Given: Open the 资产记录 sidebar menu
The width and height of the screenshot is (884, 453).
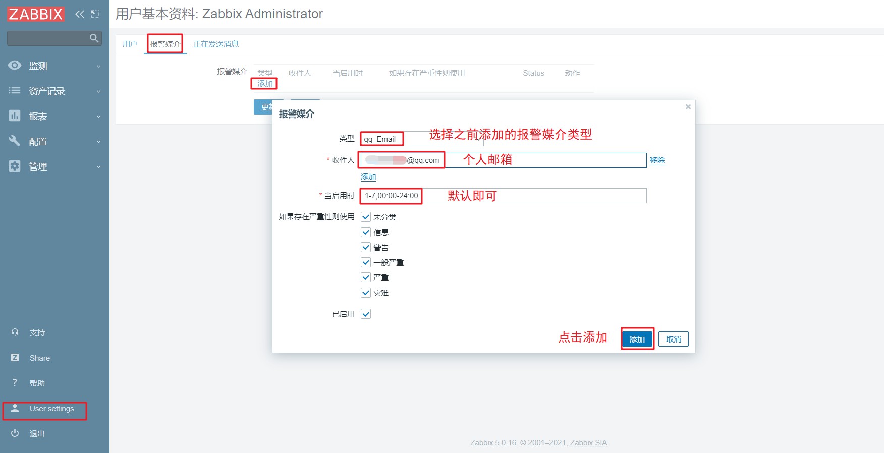Looking at the screenshot, I should pos(54,91).
